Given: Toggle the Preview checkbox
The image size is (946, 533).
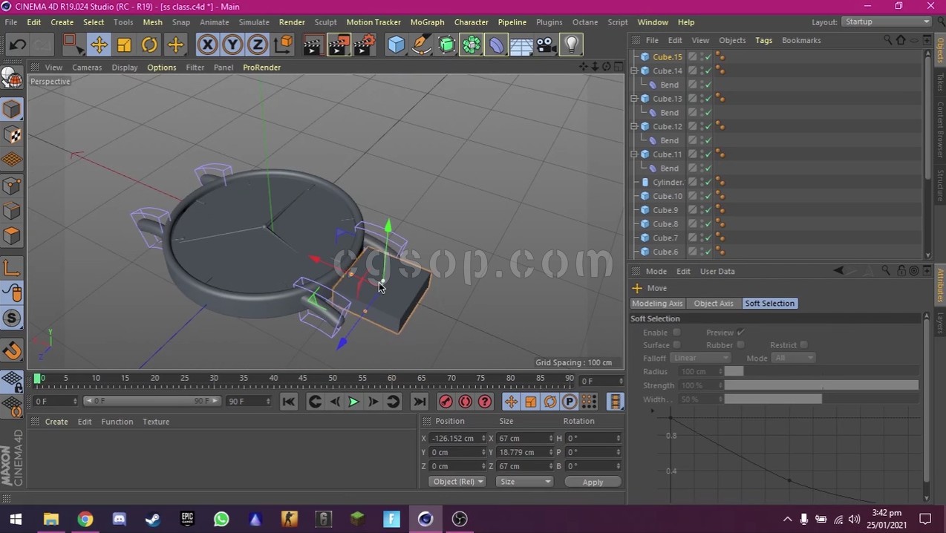Looking at the screenshot, I should (x=740, y=333).
